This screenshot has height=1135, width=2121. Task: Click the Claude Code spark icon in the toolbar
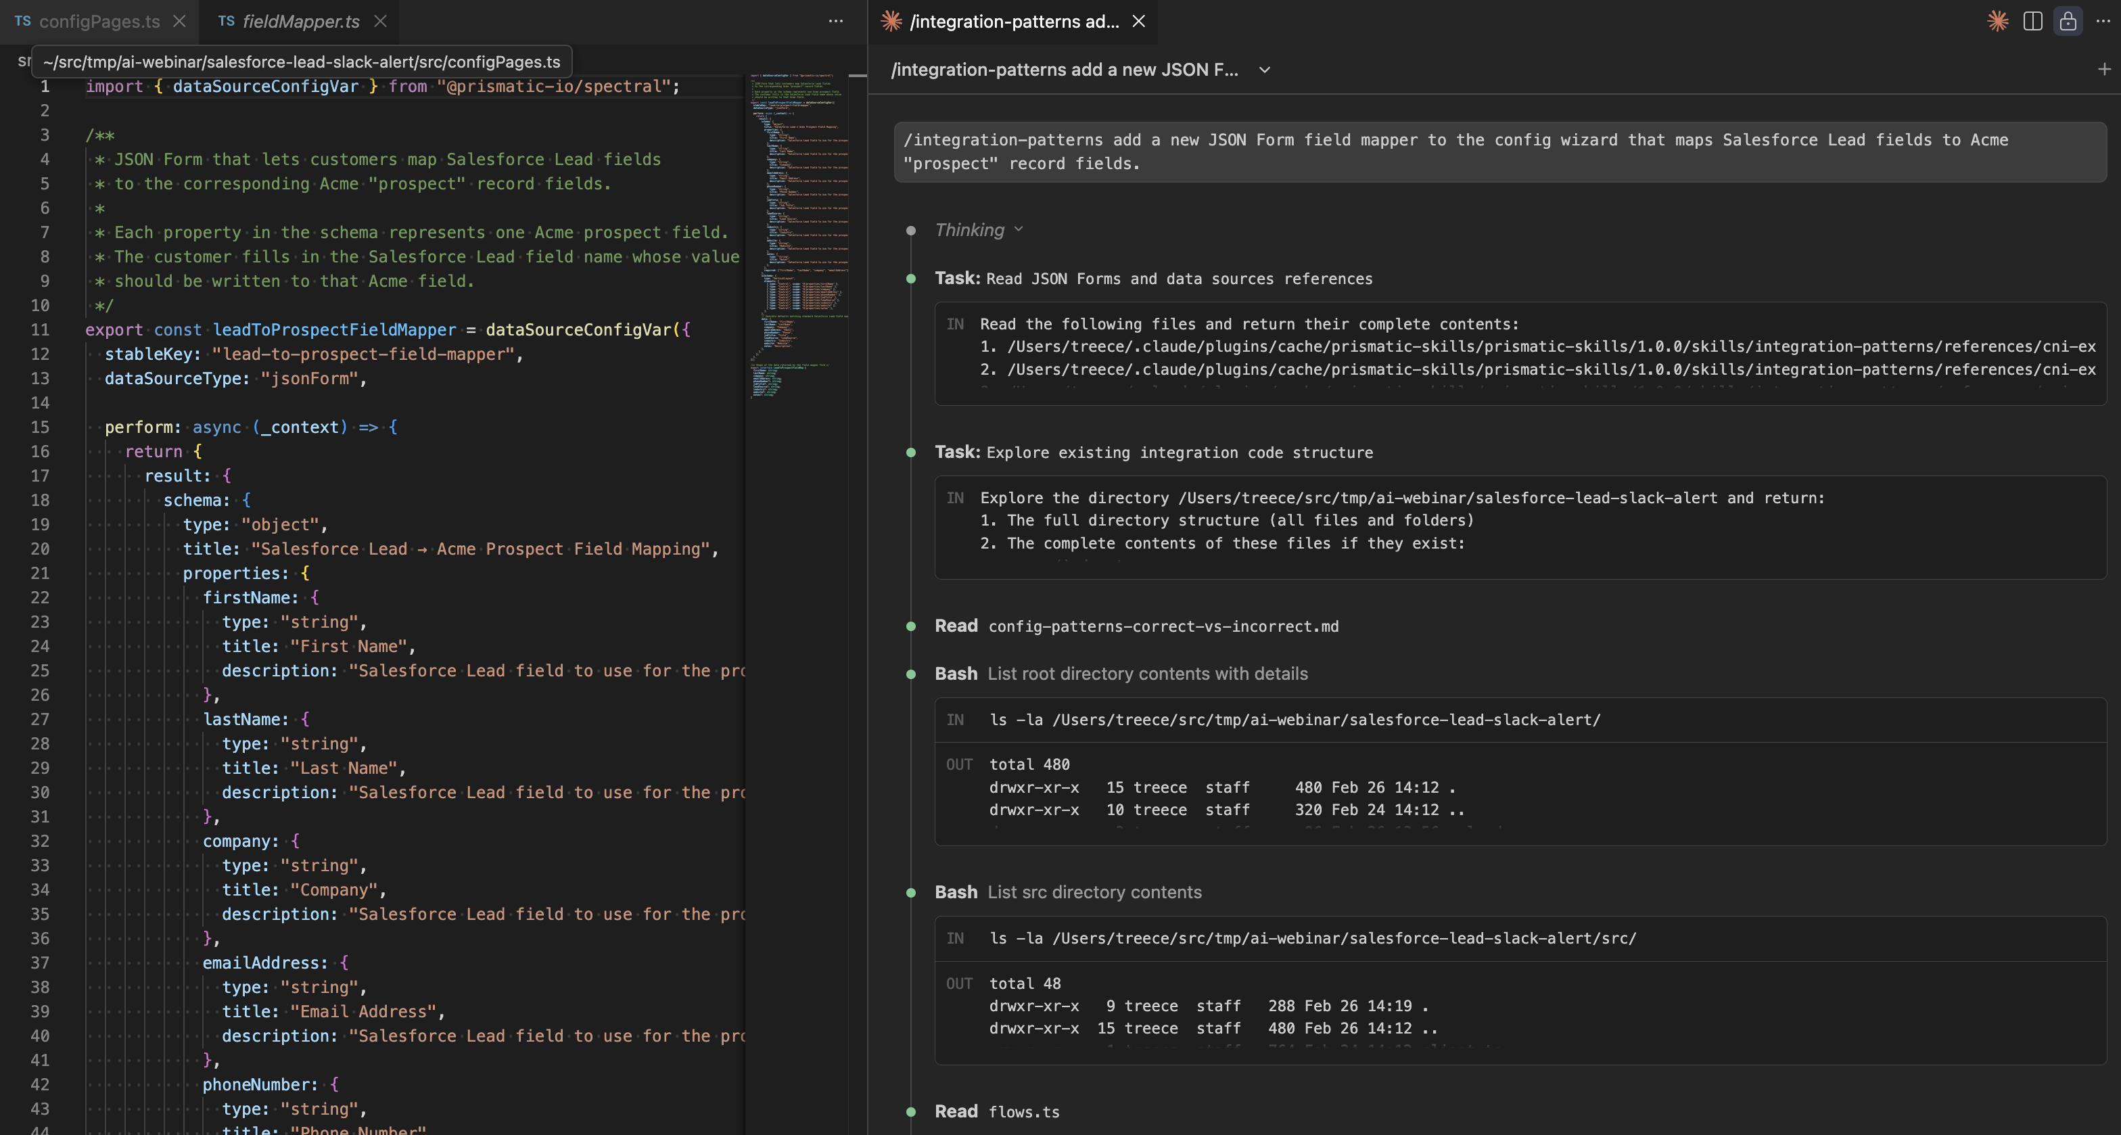(x=1997, y=22)
